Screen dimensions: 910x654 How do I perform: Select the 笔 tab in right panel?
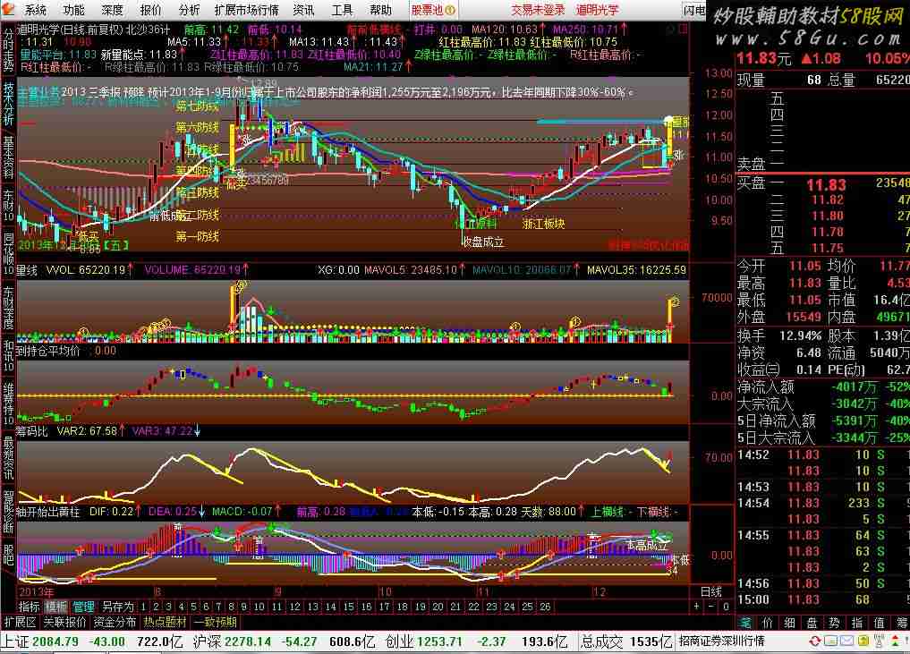point(745,623)
